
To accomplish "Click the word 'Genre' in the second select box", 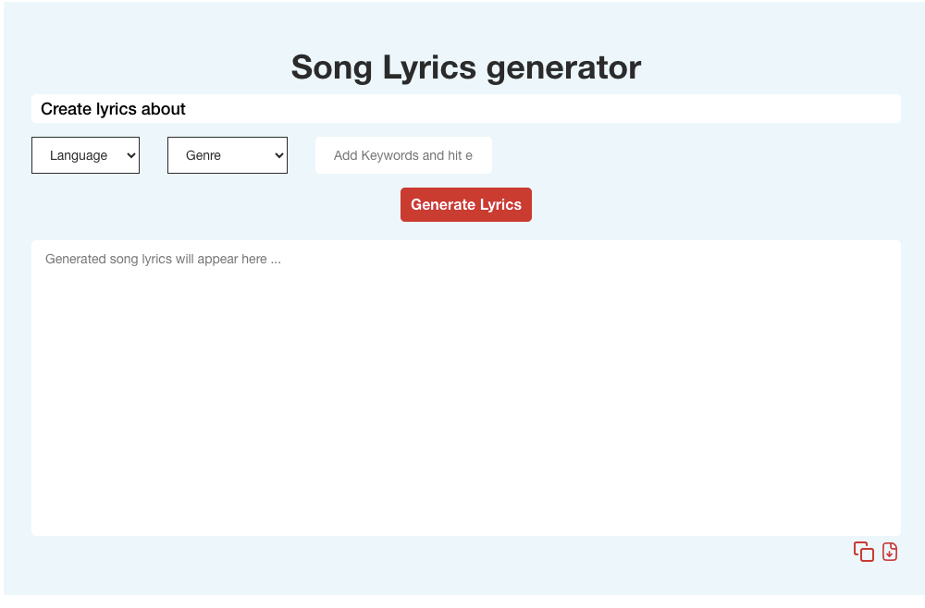I will coord(203,155).
